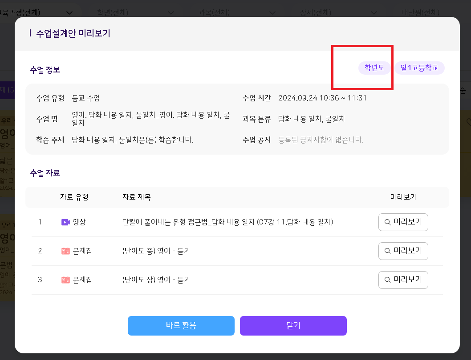Screen dimensions: 471x360
Task: Preview the (난이도 상) 영어 - 듣기 workbook
Action: point(403,280)
